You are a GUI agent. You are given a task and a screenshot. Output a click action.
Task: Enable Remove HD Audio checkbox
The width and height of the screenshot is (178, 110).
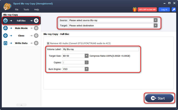[48, 43]
